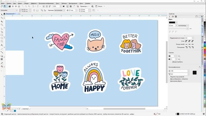Open the start arrowhead dropdown

coord(176,56)
